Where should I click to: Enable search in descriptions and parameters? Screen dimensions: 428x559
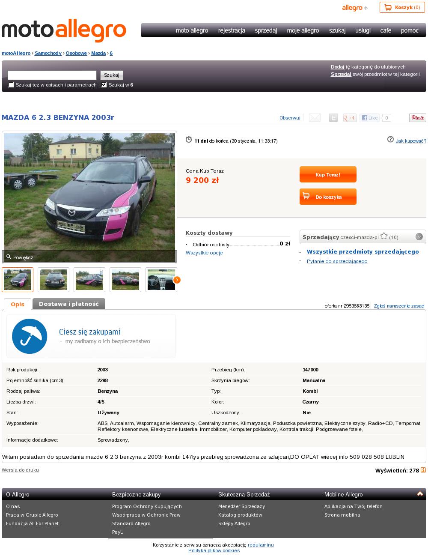pos(11,85)
